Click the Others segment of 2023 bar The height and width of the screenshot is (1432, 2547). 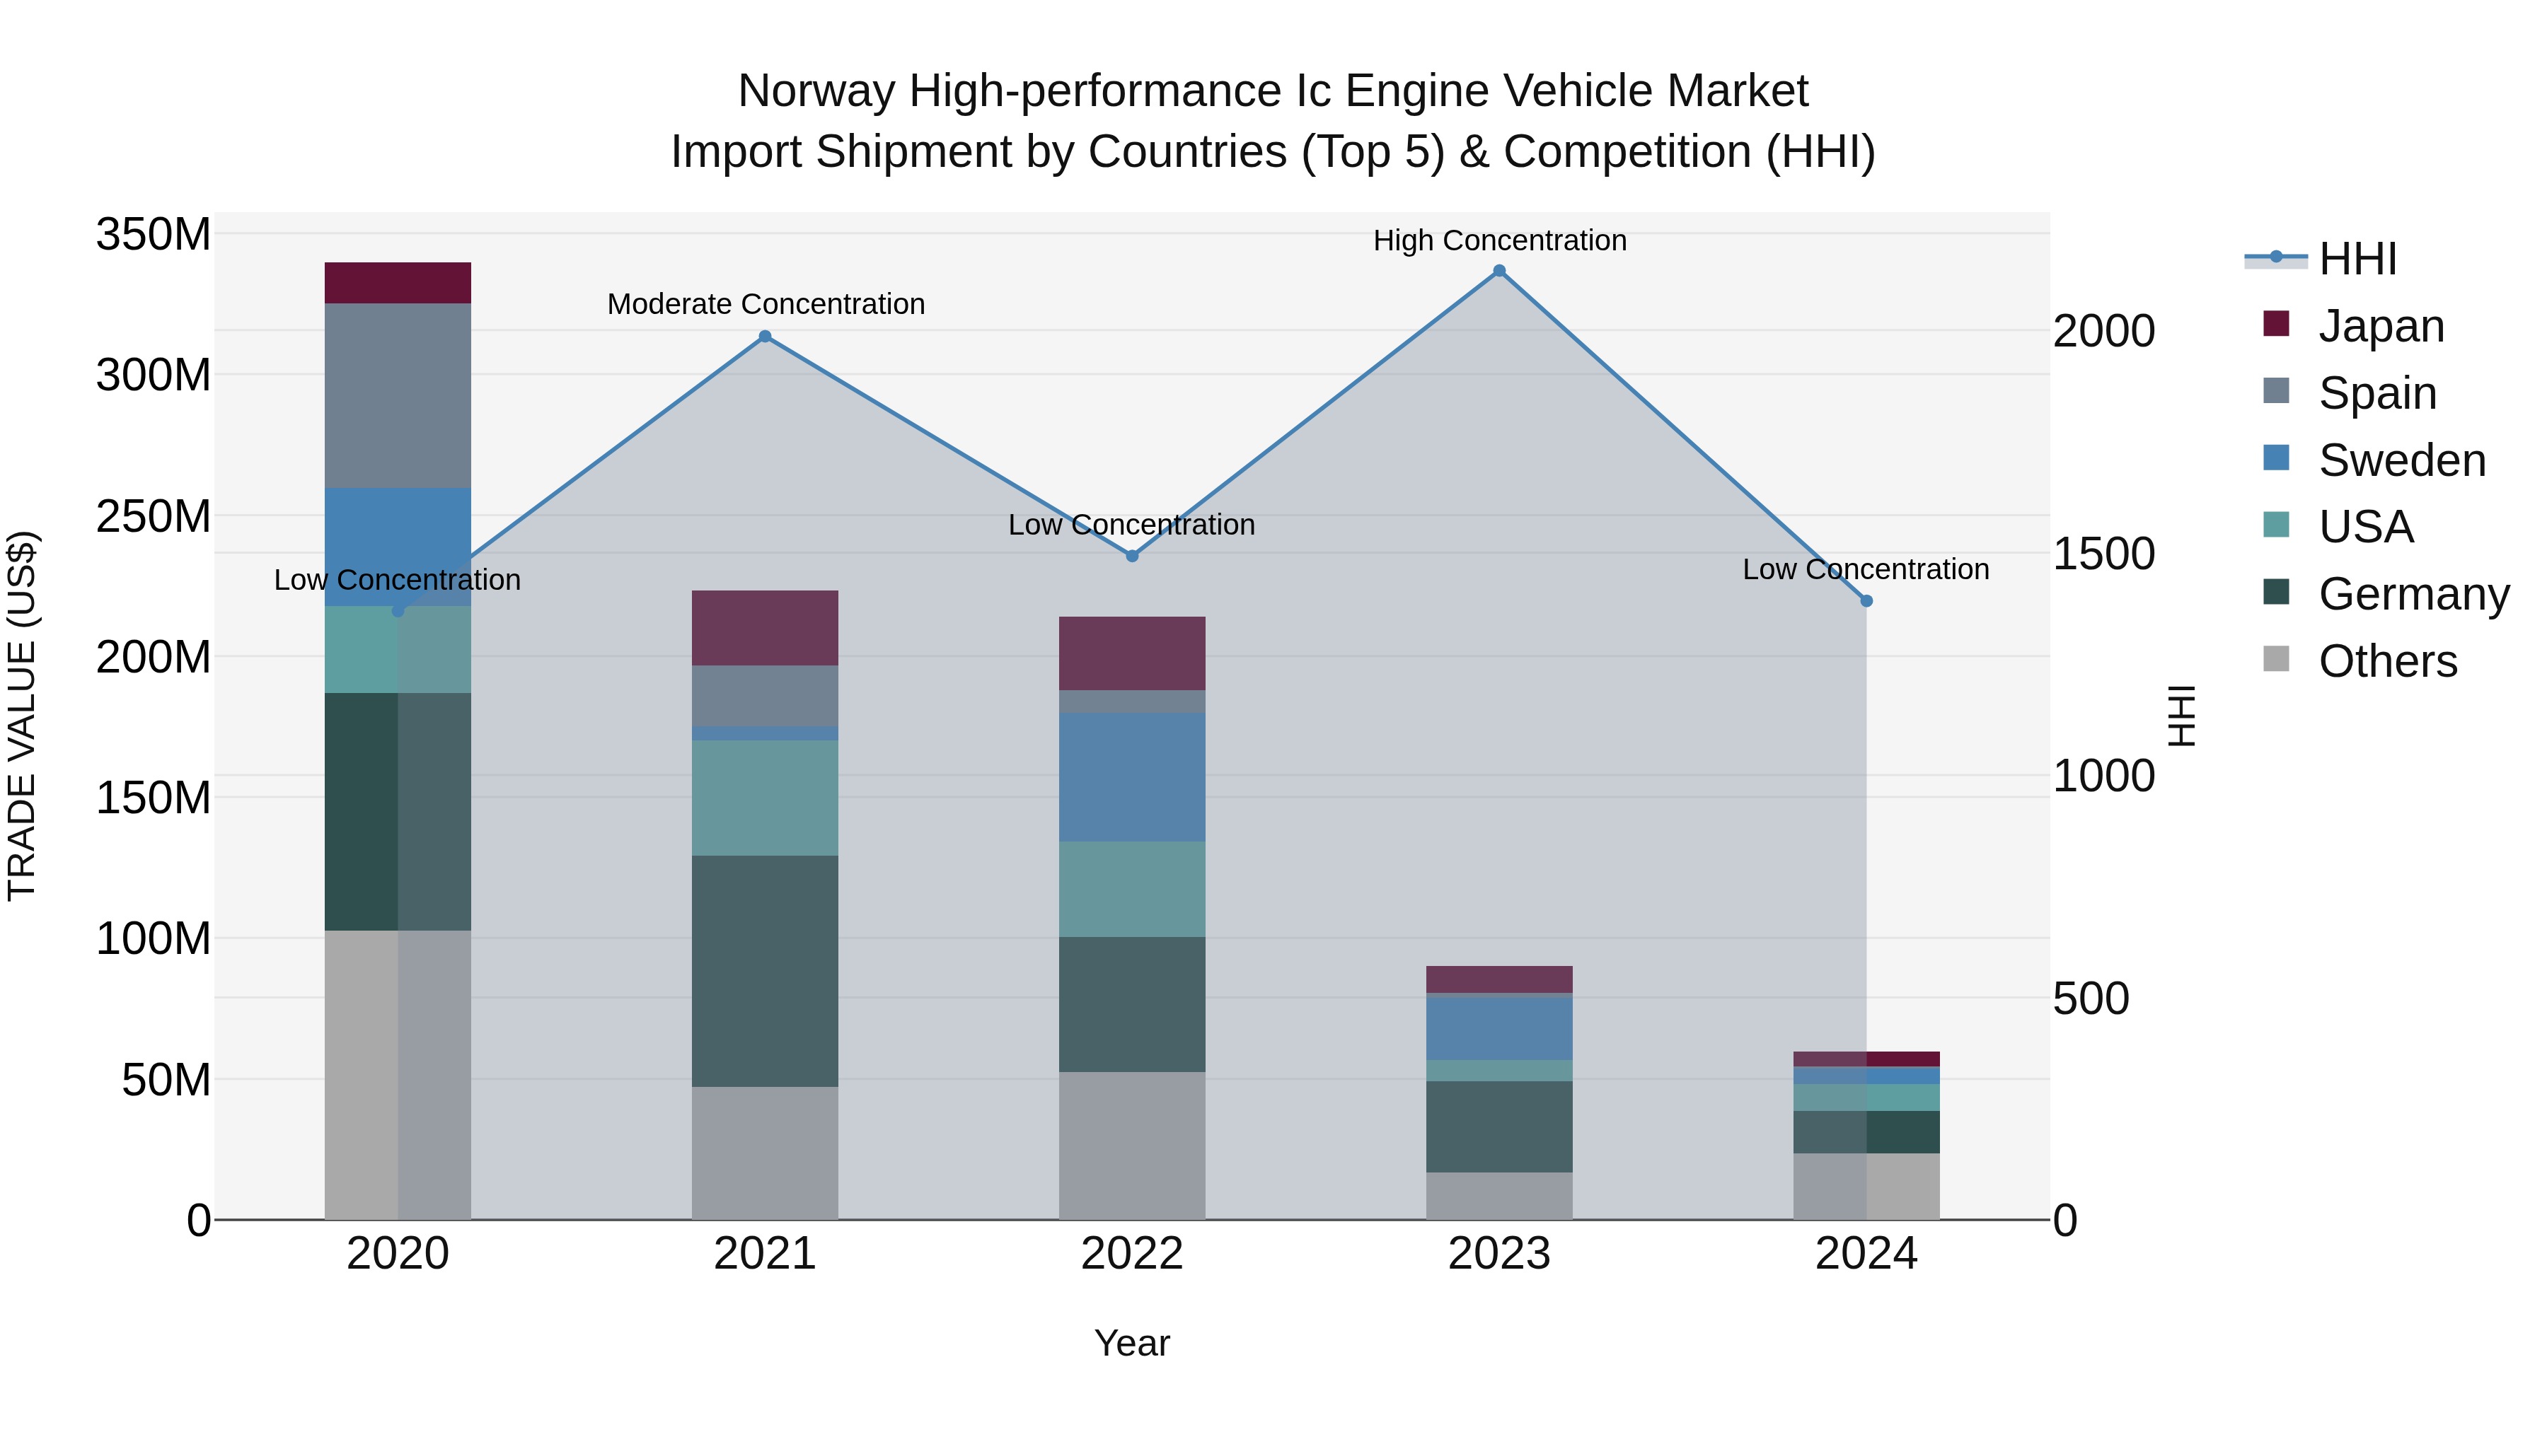pyautogui.click(x=1499, y=1197)
